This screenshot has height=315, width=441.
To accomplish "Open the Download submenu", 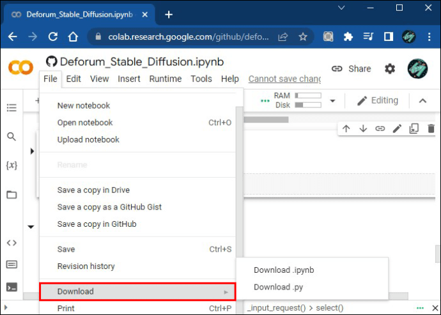I will 137,291.
